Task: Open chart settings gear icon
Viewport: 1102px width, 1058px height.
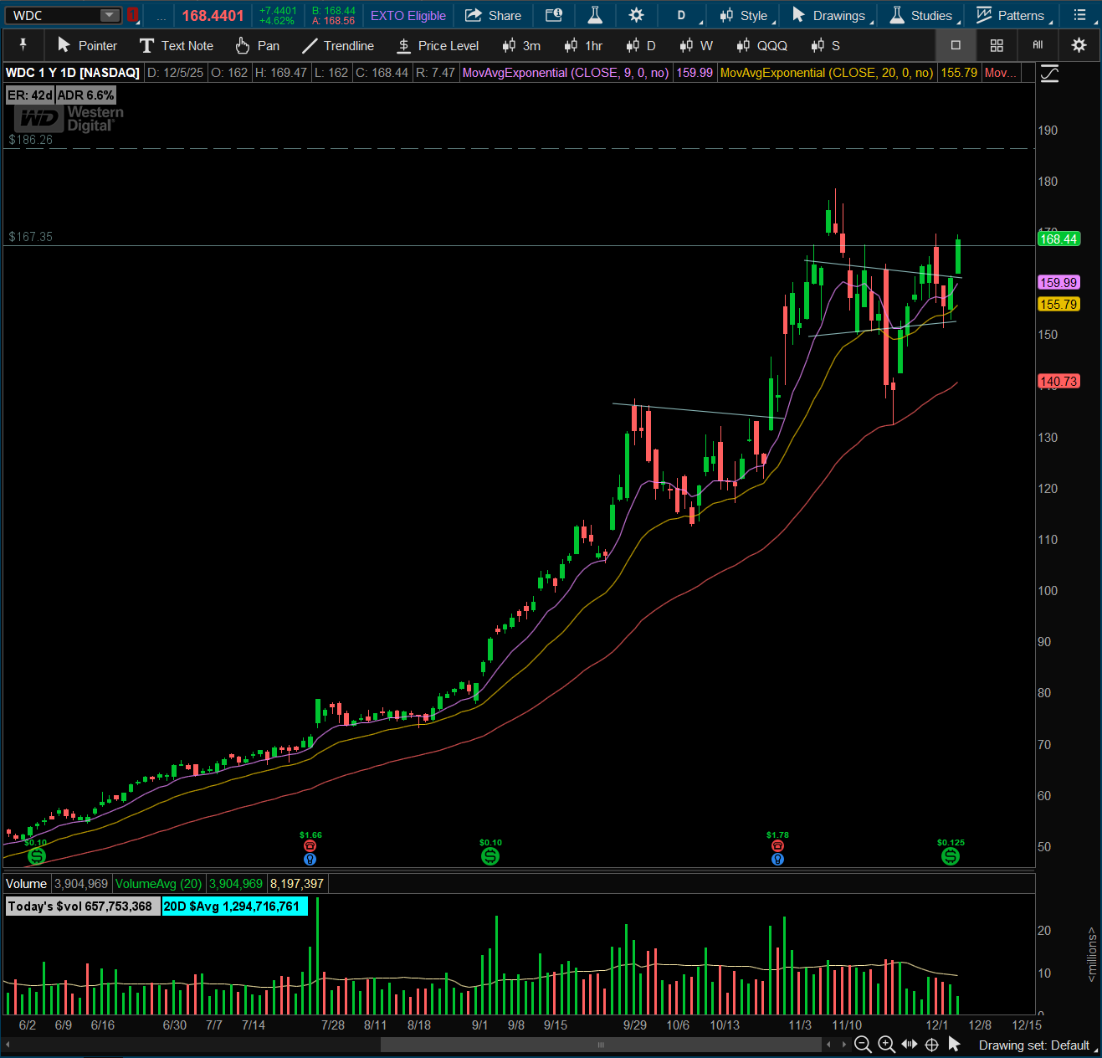Action: [x=636, y=15]
